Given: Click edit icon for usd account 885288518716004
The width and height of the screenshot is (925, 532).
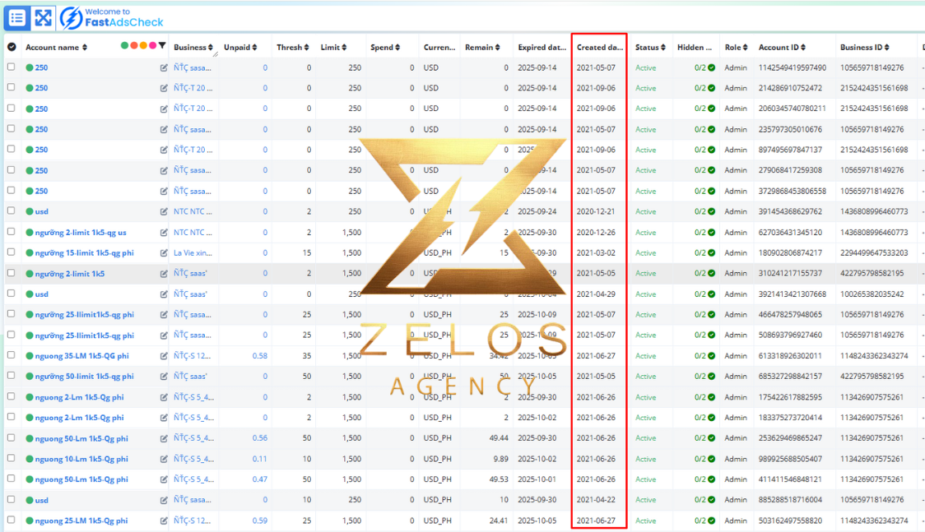Looking at the screenshot, I should pos(164,500).
